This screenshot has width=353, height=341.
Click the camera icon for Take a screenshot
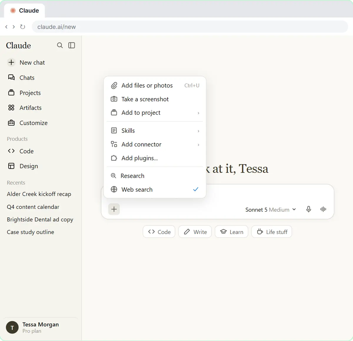point(114,99)
